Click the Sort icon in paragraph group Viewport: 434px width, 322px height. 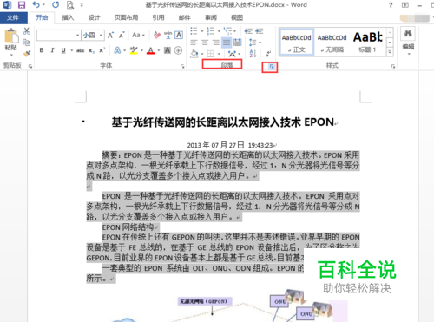[x=253, y=54]
